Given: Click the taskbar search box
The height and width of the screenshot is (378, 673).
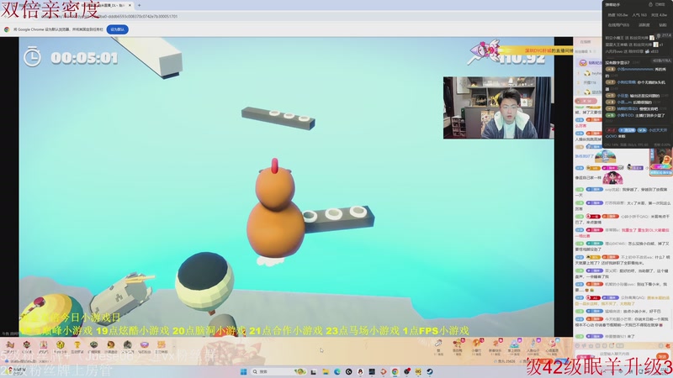Looking at the screenshot, I should pyautogui.click(x=278, y=371).
